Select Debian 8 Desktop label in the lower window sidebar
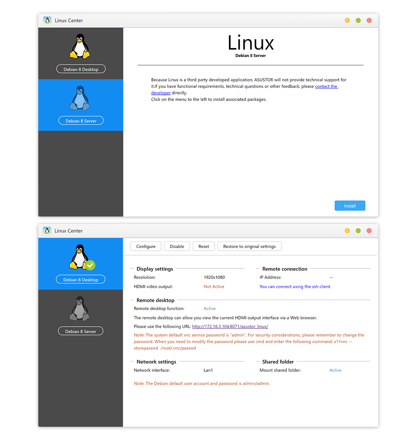Screen dimensions: 416x443 [81, 279]
